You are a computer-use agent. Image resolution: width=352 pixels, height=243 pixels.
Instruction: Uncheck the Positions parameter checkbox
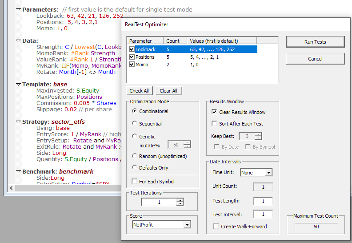pos(132,57)
